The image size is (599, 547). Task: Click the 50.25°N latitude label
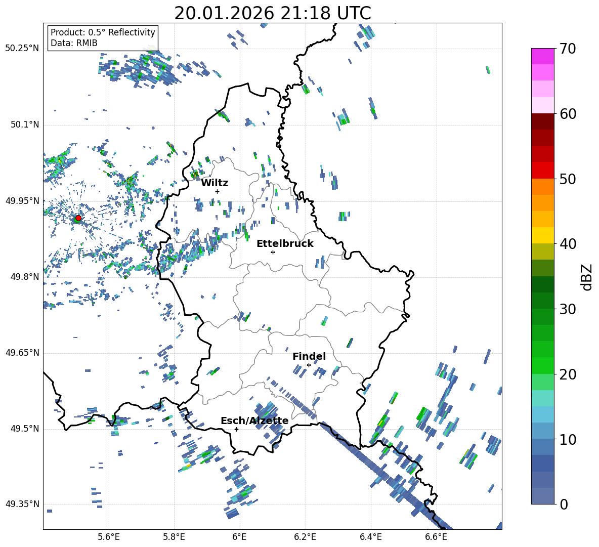click(22, 49)
